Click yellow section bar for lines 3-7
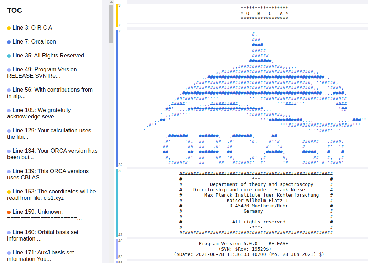368x263 pixels. (117, 15)
